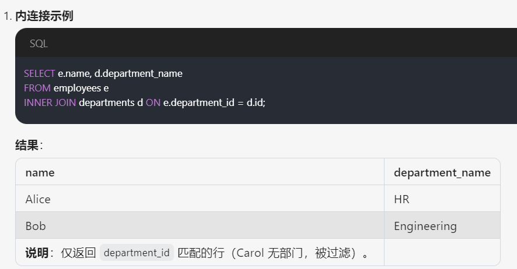517x269 pixels.
Task: Click the inline 'department_id' code chip
Action: [x=137, y=253]
